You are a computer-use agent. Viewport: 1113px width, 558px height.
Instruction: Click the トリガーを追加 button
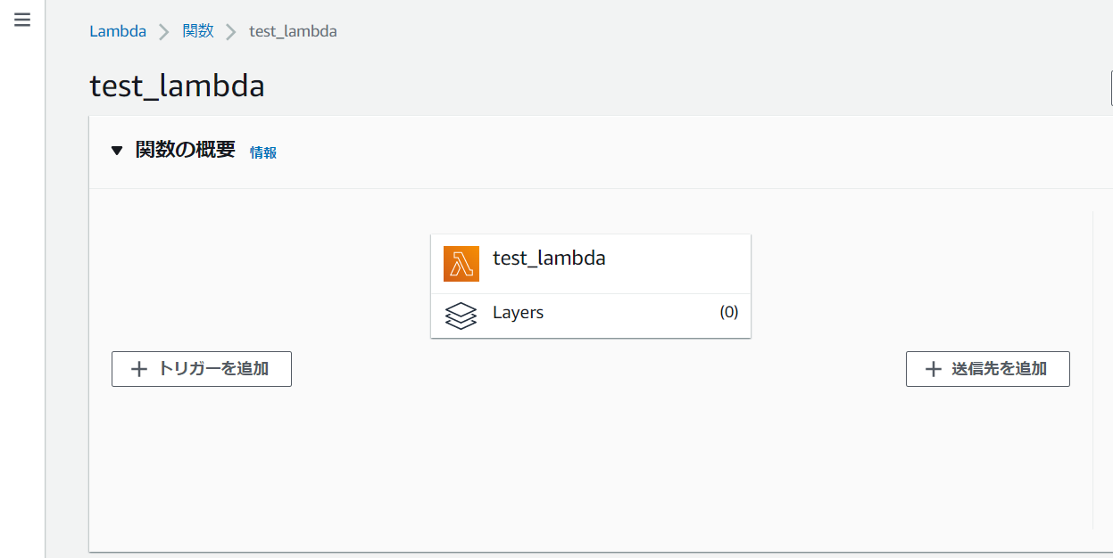[201, 368]
